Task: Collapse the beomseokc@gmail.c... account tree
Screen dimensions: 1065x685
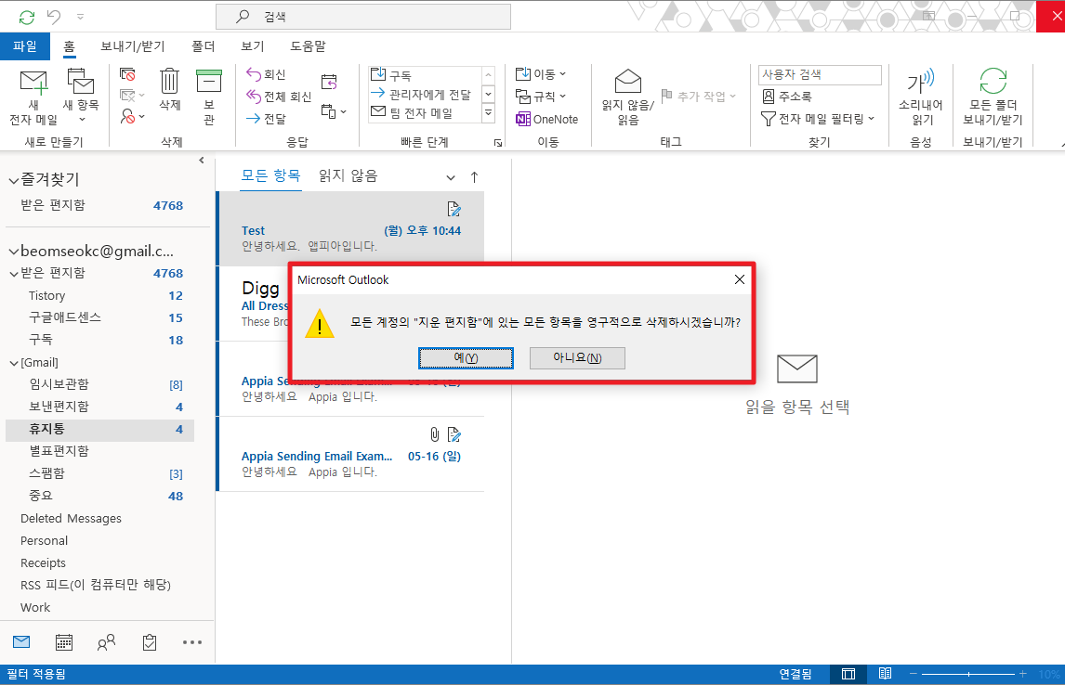Action: [14, 252]
